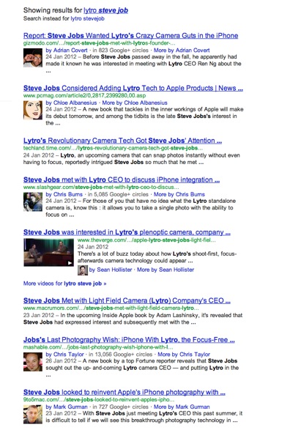Click Chris Taylor's author photo thumbnail

33,362
